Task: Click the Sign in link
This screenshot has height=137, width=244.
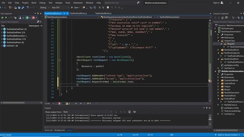Action: [x=216, y=3]
